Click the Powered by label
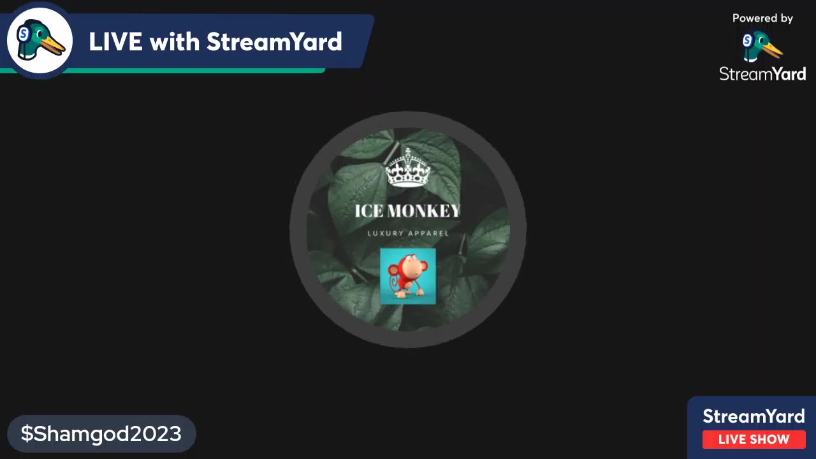Image resolution: width=816 pixels, height=459 pixels. tap(762, 18)
